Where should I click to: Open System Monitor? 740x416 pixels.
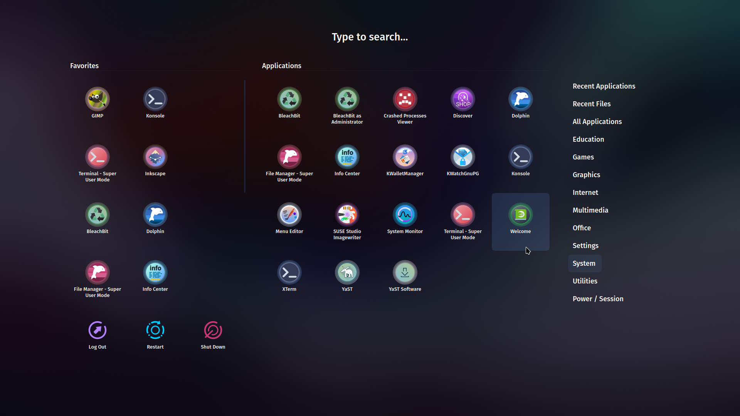pos(405,218)
